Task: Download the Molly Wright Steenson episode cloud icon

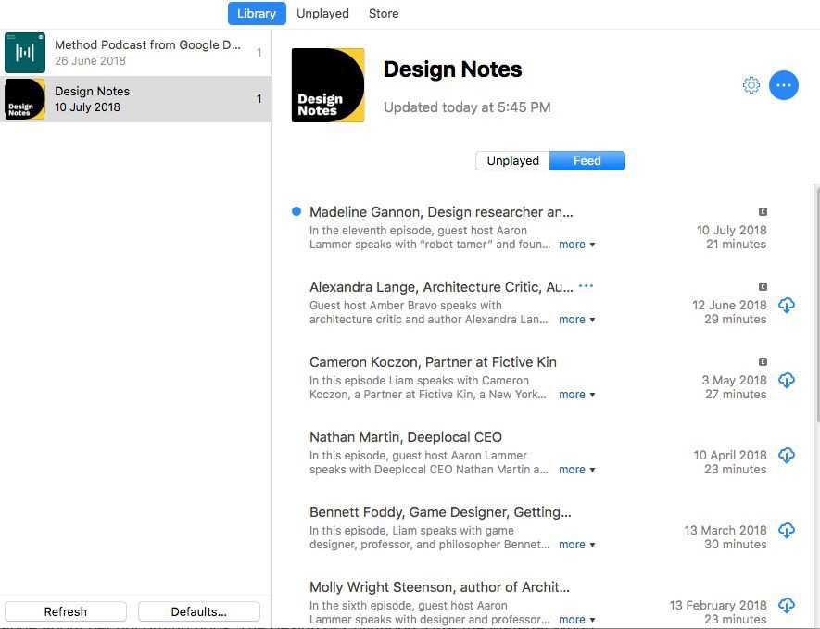Action: point(786,606)
